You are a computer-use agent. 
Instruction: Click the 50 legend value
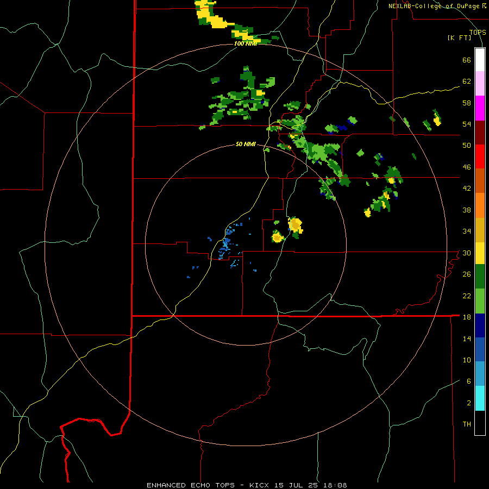click(x=467, y=145)
